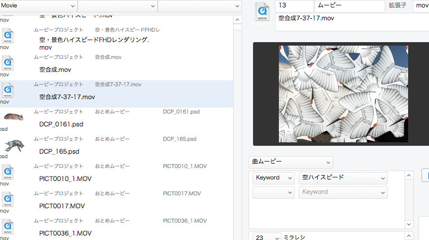Click the QuickTime icon for 空・景色ハイスピードFHDレンダリング.mov
The height and width of the screenshot is (240, 429).
(7, 36)
